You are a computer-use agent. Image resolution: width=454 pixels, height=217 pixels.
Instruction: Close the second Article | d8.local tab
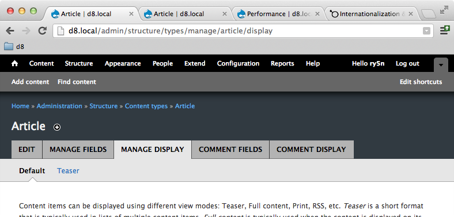click(224, 14)
